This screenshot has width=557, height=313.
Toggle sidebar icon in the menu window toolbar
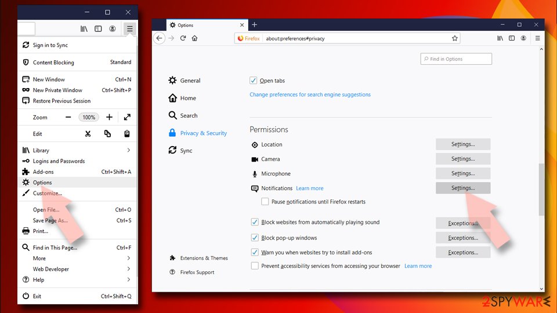click(x=98, y=29)
